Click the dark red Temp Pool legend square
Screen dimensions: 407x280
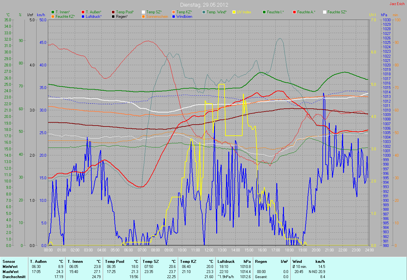[x=113, y=12]
